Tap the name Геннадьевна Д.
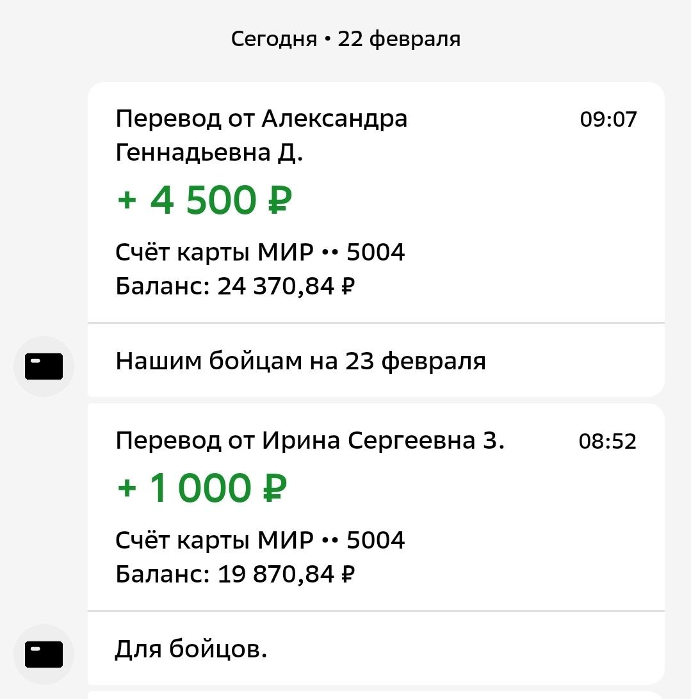Screen dimensions: 691x699 209,153
